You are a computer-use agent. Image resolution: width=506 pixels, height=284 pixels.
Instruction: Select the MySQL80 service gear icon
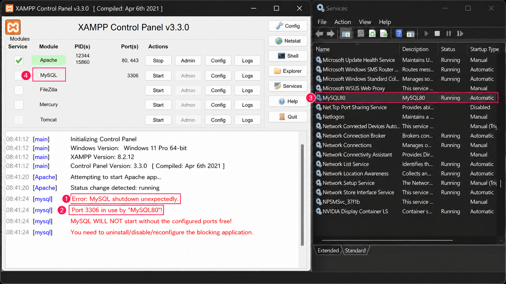pos(319,98)
